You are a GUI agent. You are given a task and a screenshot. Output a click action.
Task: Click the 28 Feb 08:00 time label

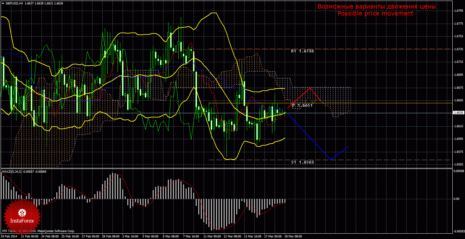point(111,236)
